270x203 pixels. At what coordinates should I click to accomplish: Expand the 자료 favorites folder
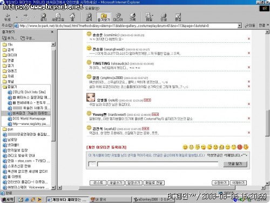click(8, 76)
